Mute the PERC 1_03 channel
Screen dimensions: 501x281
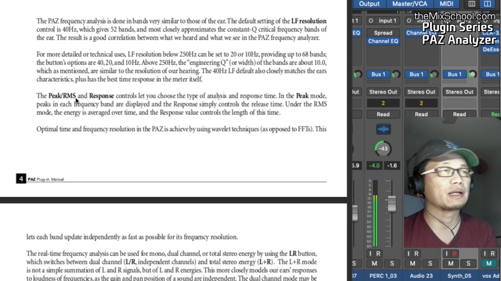[x=374, y=263]
